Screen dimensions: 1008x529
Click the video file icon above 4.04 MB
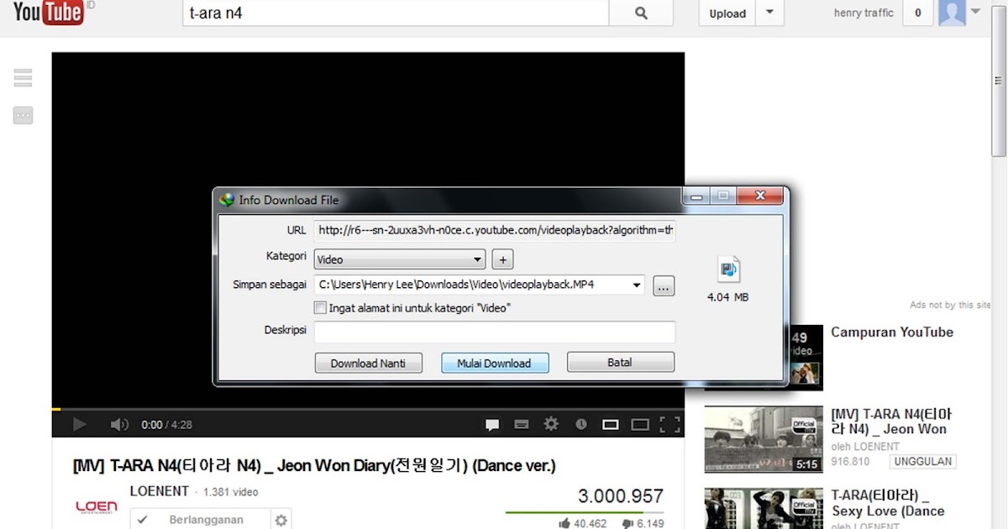(728, 269)
